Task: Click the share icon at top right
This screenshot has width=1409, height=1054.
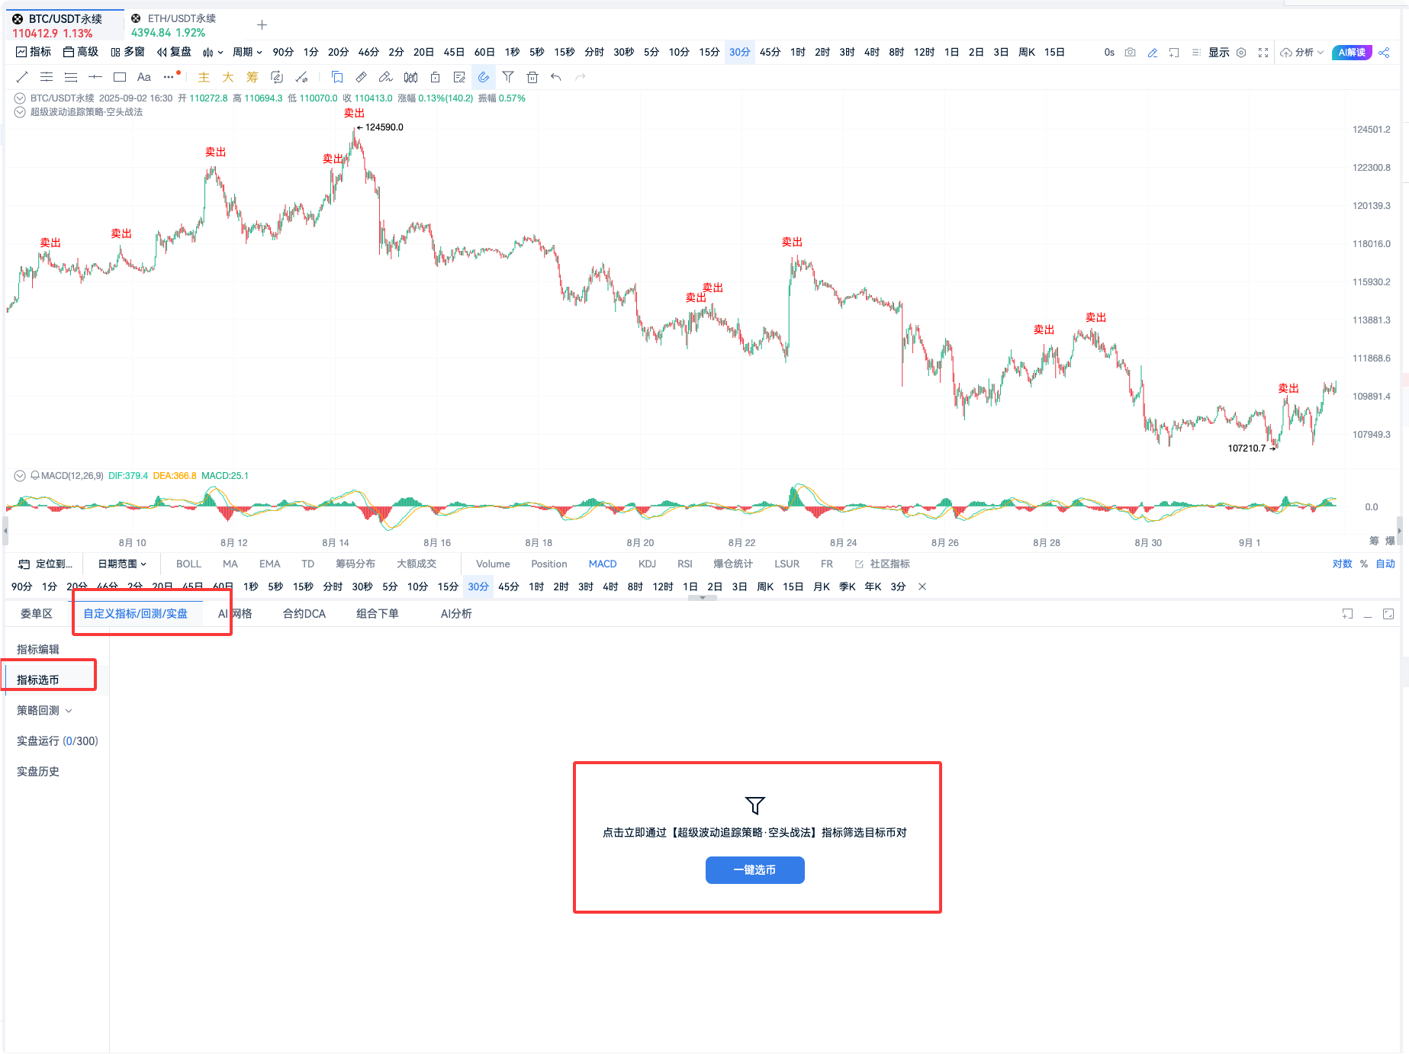Action: pos(1384,53)
